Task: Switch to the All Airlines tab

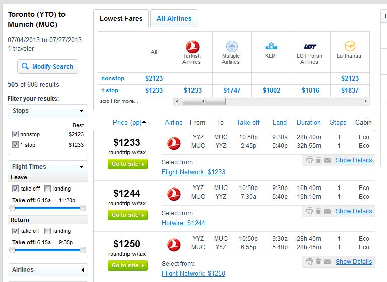Action: coord(174,18)
